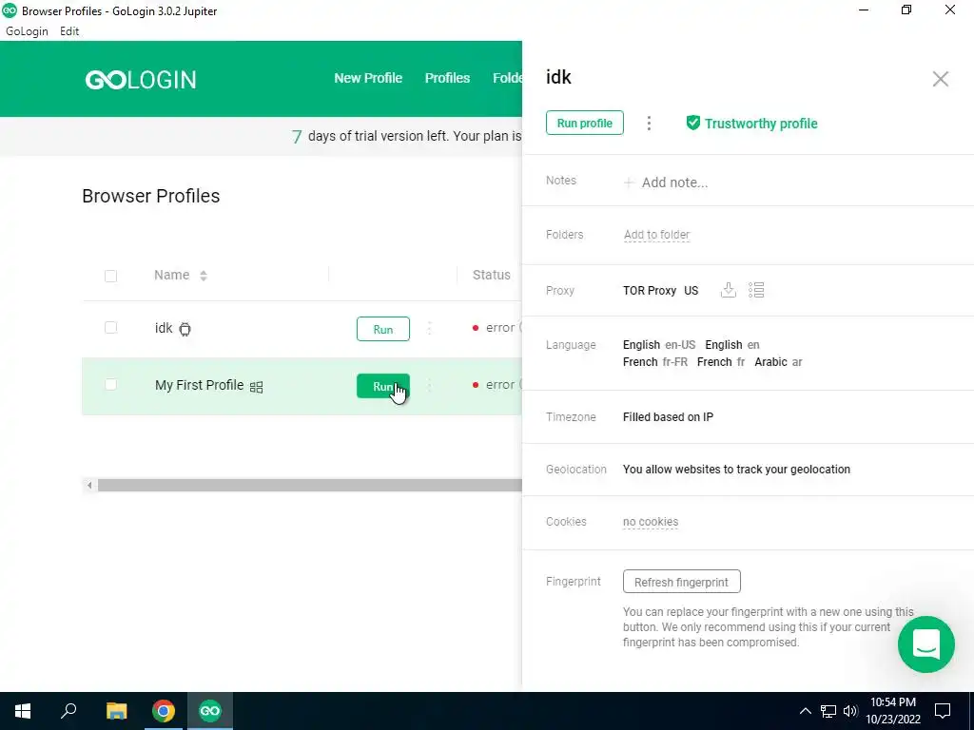Viewport: 974px width, 730px height.
Task: Click no cookies link
Action: pos(651,522)
